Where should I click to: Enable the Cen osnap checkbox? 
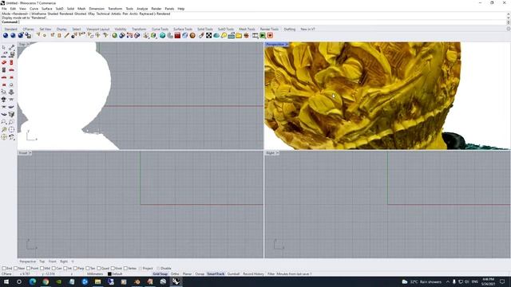click(53, 269)
